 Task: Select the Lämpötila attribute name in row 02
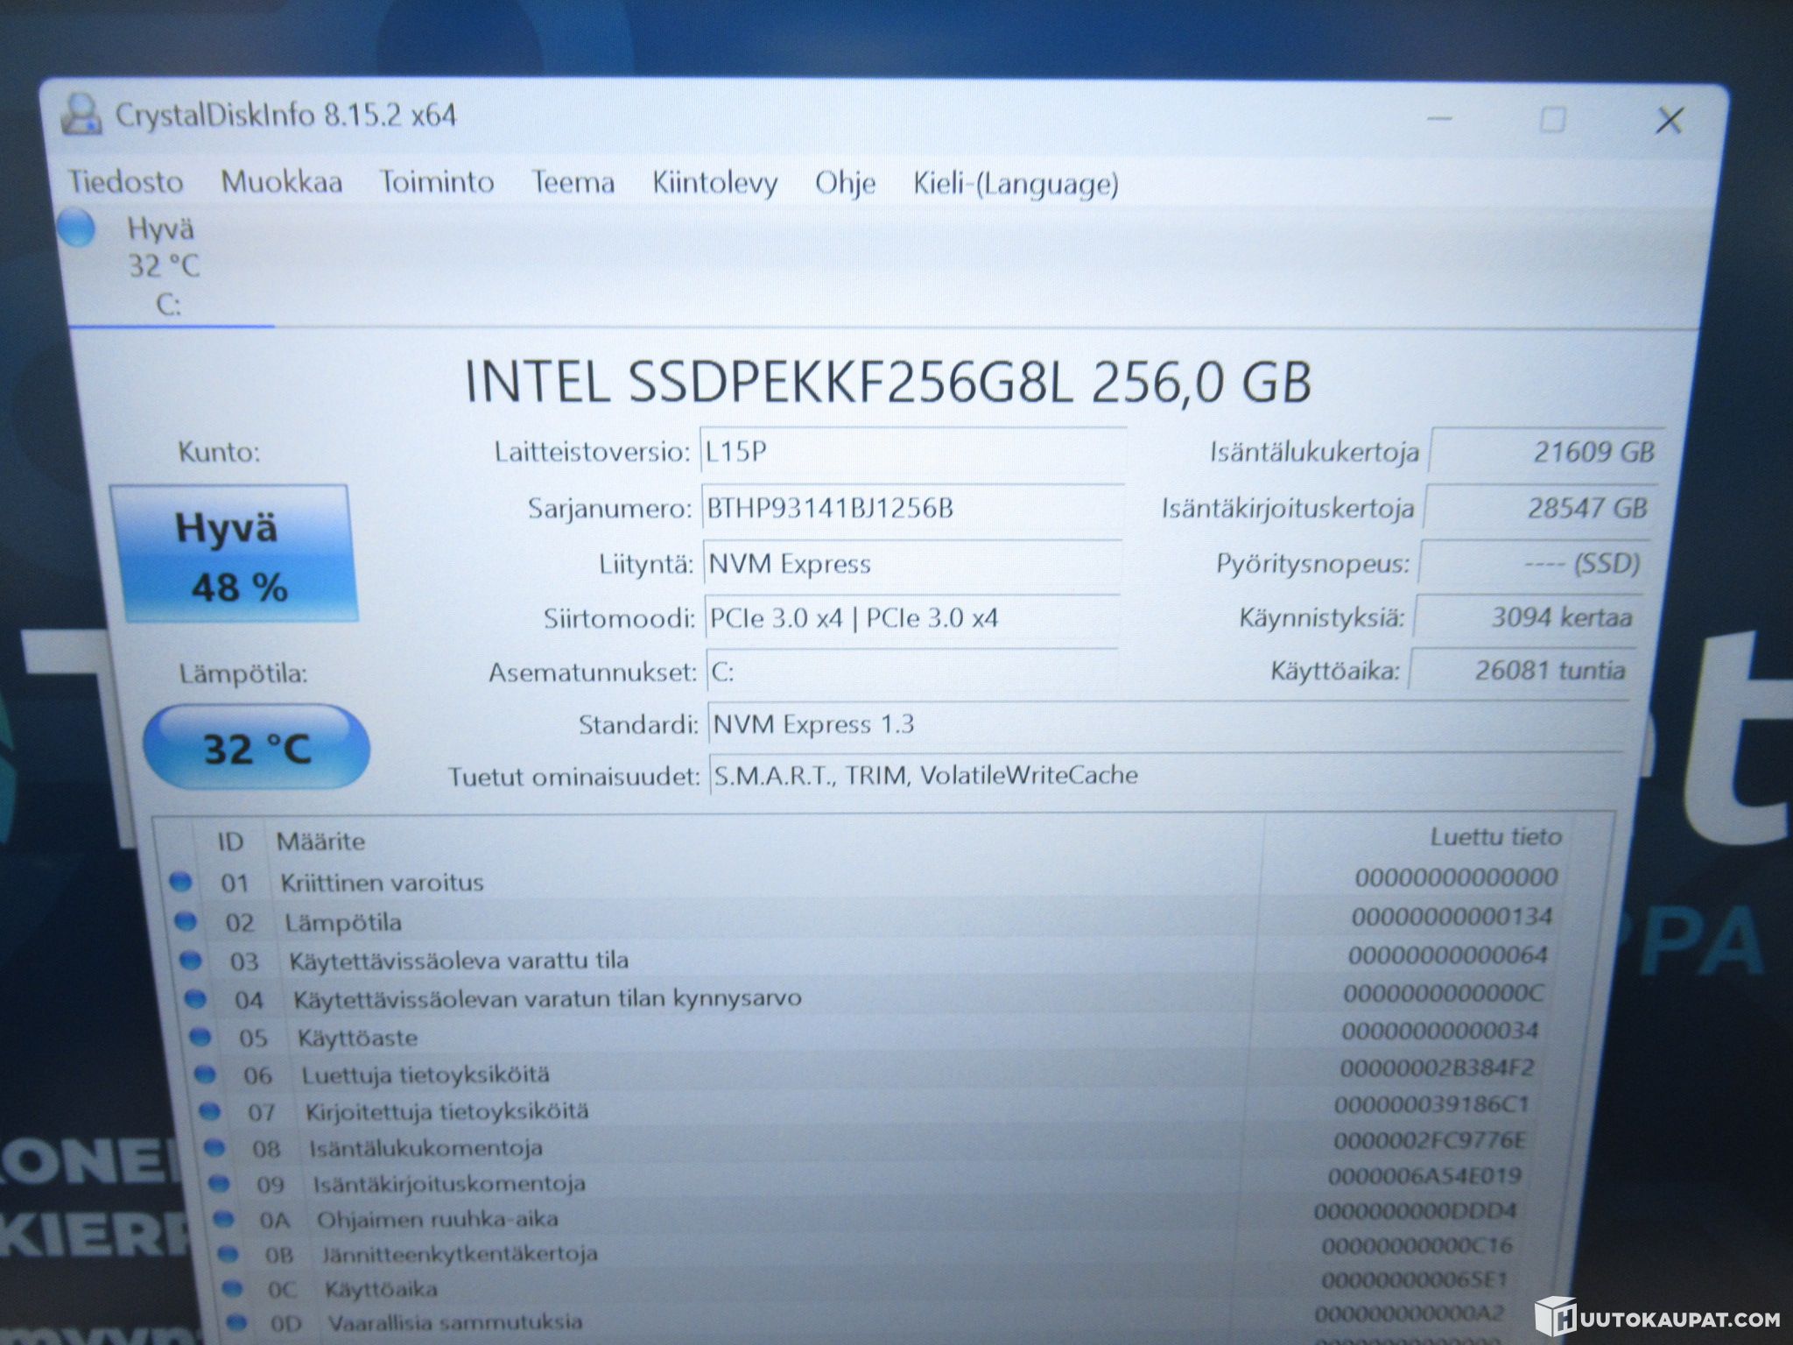[343, 922]
